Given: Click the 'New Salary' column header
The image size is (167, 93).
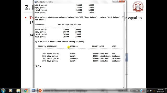Looking at the screenshot, I should (63, 25).
